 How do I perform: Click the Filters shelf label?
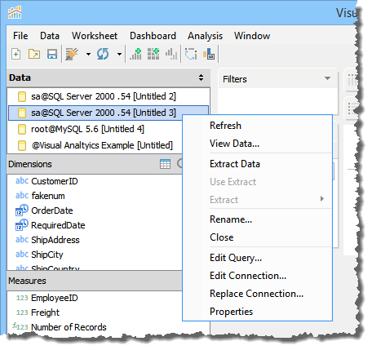(x=235, y=79)
